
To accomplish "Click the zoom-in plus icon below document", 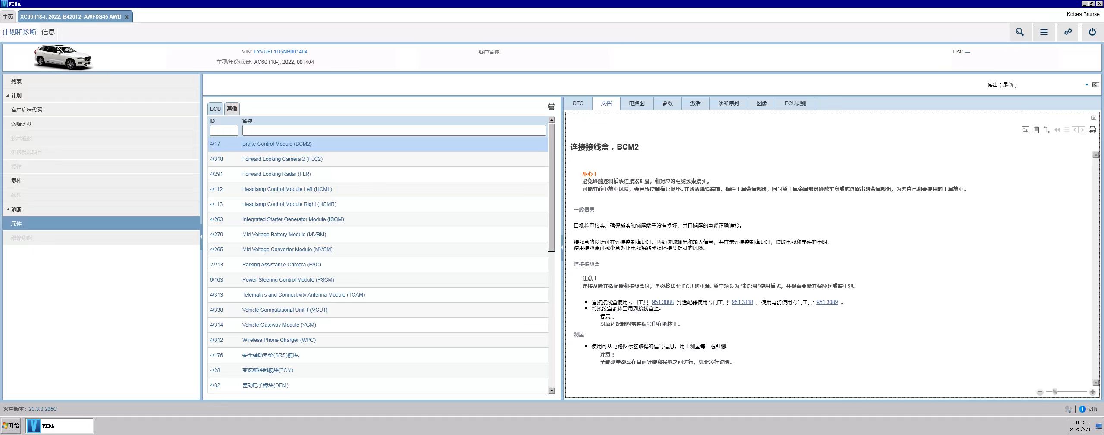I will pyautogui.click(x=1092, y=392).
